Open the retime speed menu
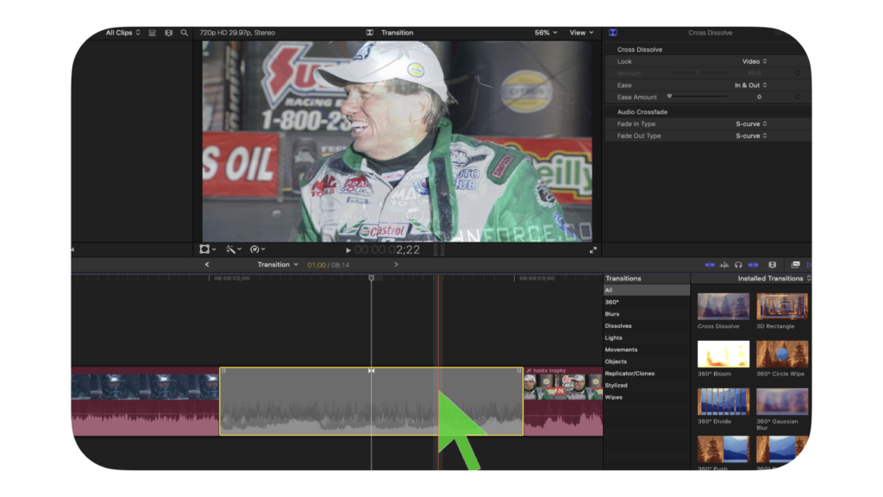This screenshot has width=883, height=497. [257, 249]
